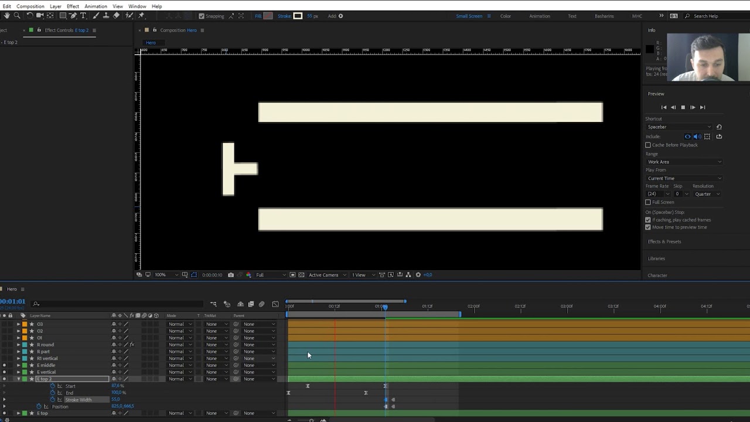Select the Brush tool

96,16
